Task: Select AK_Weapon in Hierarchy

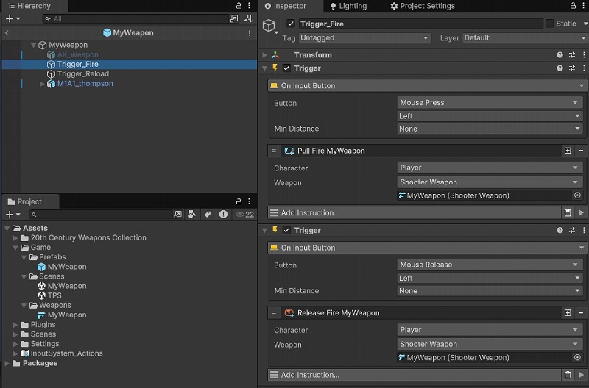Action: pyautogui.click(x=77, y=54)
